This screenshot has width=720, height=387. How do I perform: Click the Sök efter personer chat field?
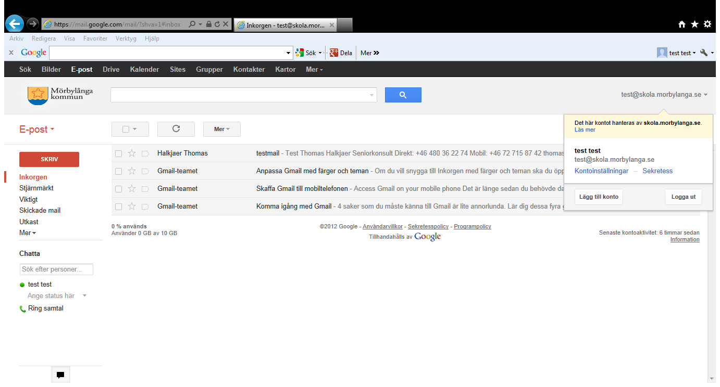pos(56,269)
